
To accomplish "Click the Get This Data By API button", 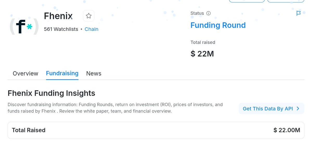I will (271, 109).
